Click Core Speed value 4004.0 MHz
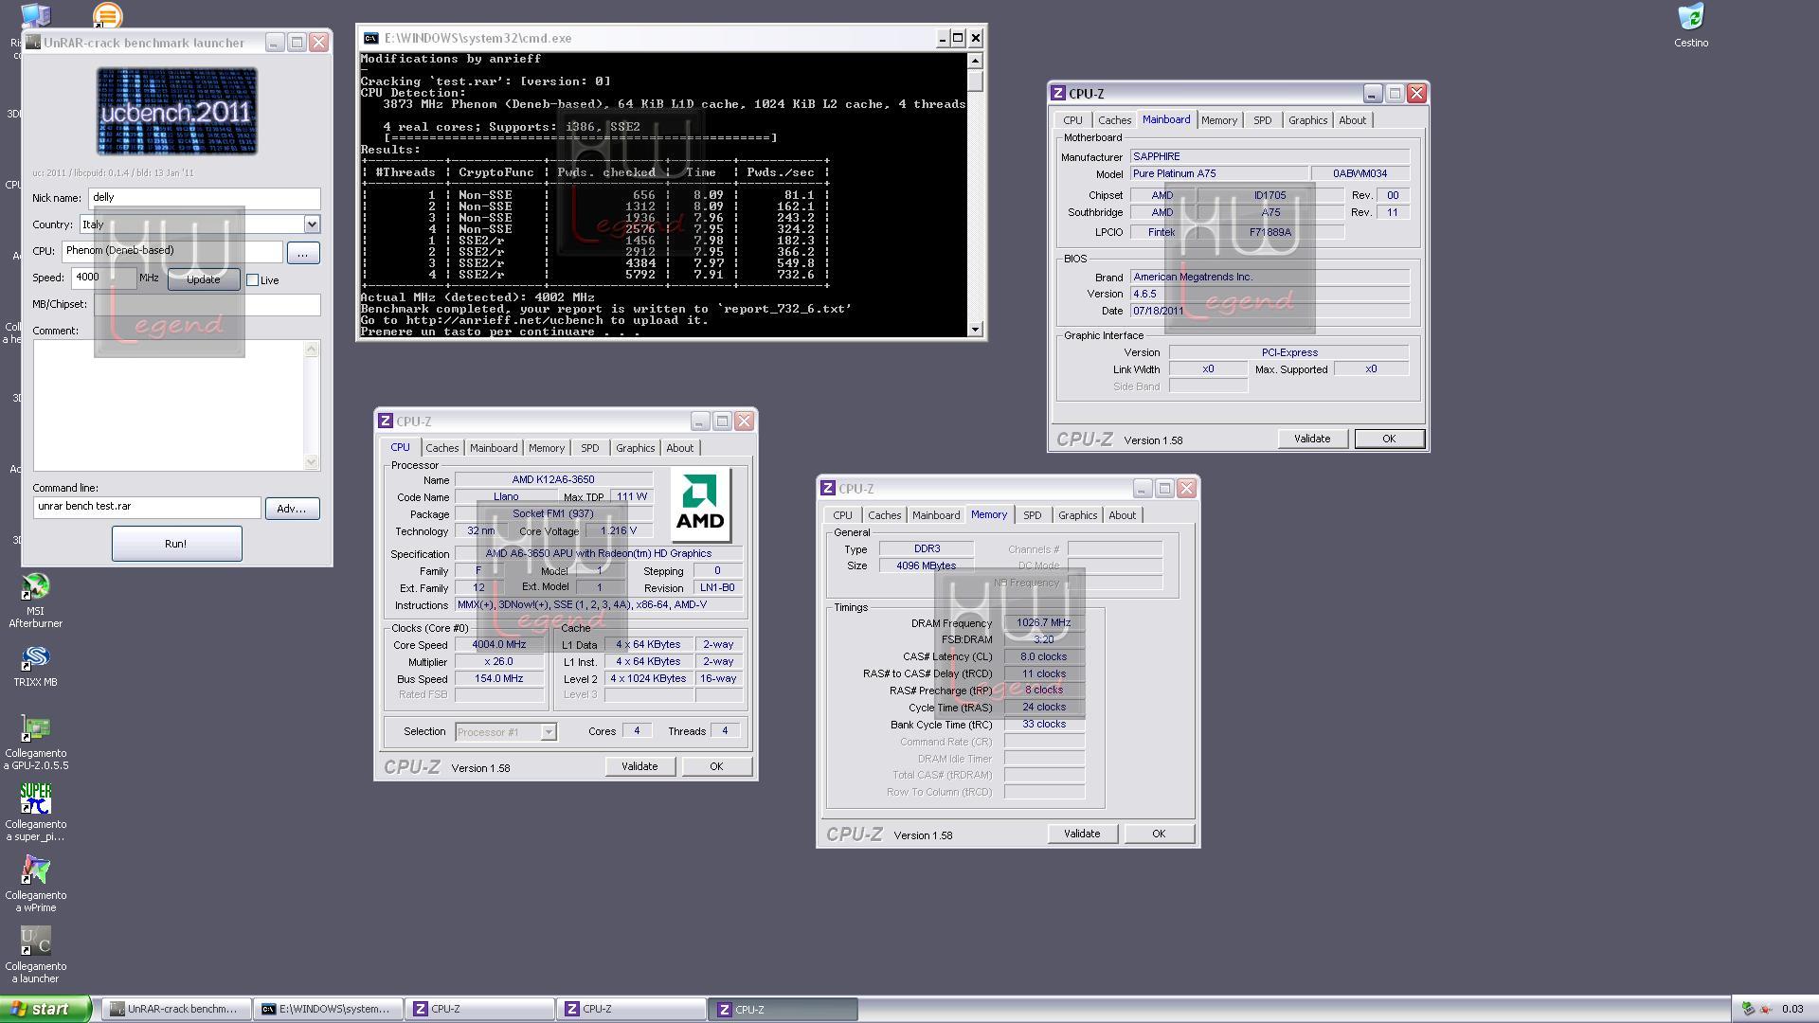The height and width of the screenshot is (1023, 1819). tap(499, 644)
